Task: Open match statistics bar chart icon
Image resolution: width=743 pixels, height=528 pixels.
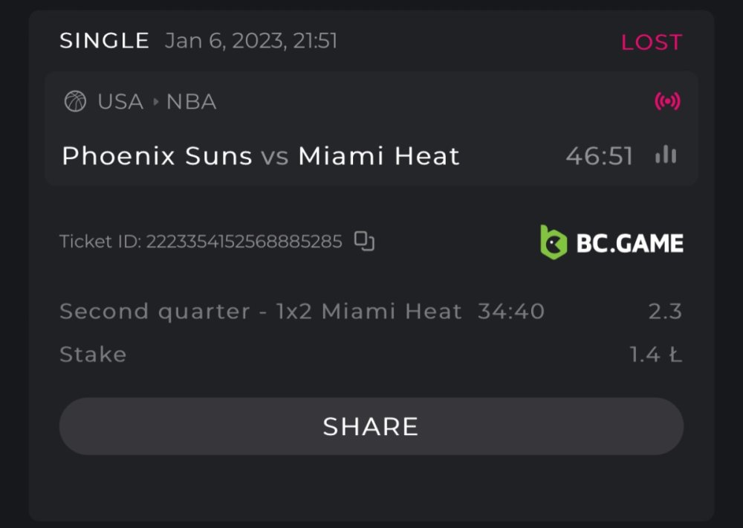Action: (666, 155)
